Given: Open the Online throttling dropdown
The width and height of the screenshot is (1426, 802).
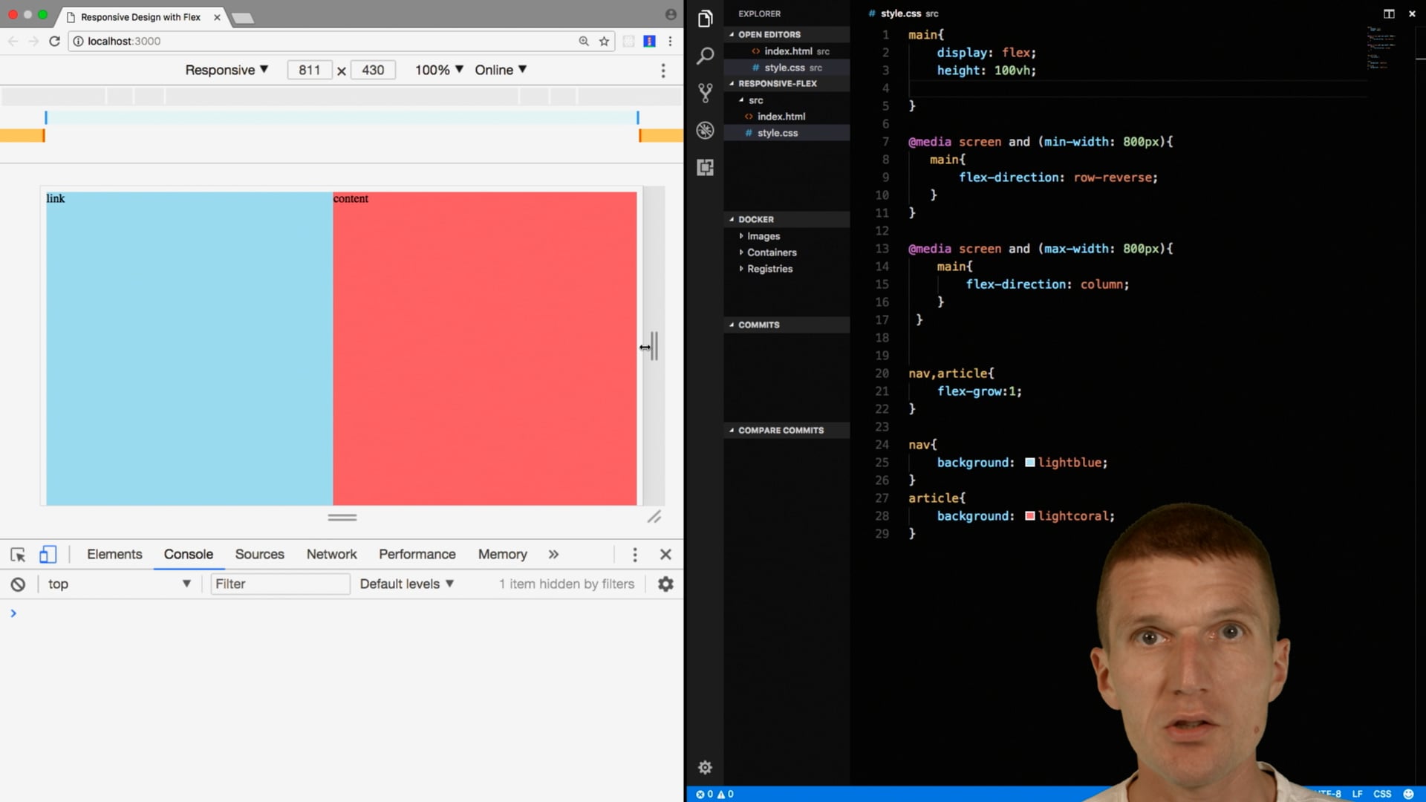Looking at the screenshot, I should 501,70.
